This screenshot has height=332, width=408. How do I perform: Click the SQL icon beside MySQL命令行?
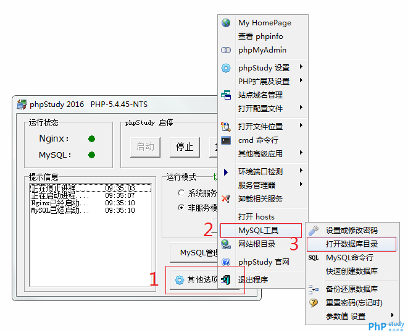click(314, 258)
